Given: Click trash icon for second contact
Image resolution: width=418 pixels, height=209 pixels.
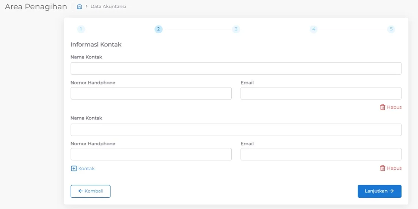Looking at the screenshot, I should [x=382, y=168].
